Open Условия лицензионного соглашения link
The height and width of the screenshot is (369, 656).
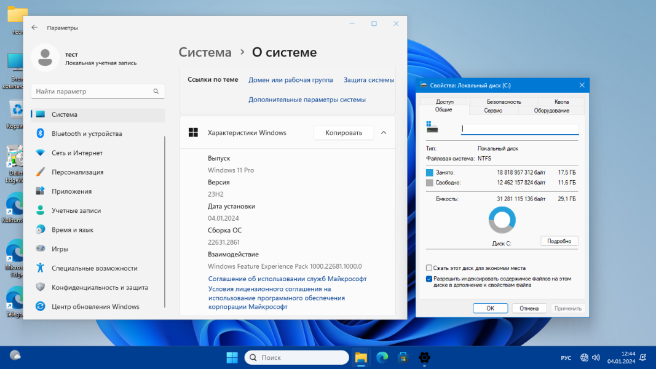277,298
